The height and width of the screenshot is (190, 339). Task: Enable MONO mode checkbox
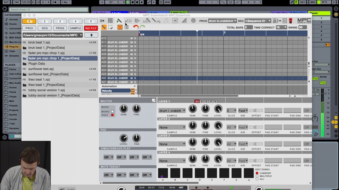(112, 112)
